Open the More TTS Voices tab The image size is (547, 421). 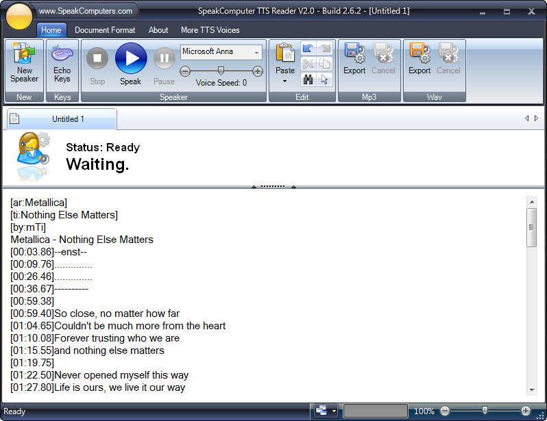tap(211, 30)
